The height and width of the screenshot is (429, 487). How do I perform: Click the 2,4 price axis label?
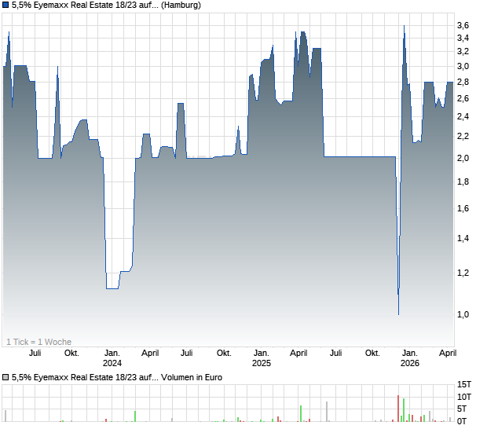pos(463,117)
